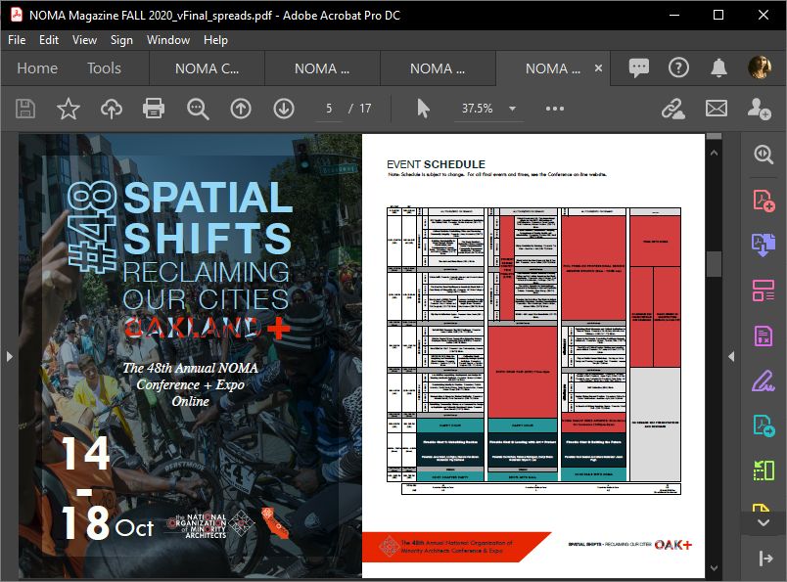Image resolution: width=787 pixels, height=582 pixels.
Task: Switch to the Home view
Action: (37, 68)
